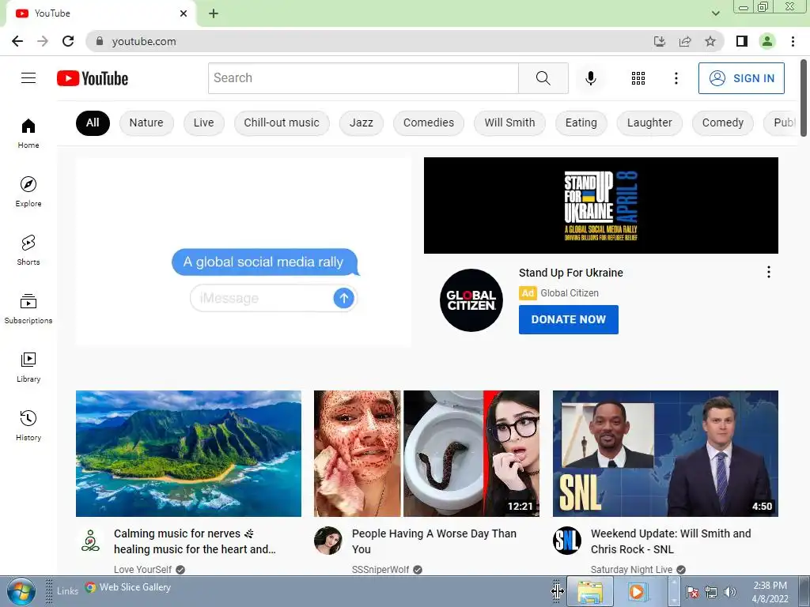Click the SSSniperWolf channel name
The width and height of the screenshot is (810, 607).
tap(380, 569)
